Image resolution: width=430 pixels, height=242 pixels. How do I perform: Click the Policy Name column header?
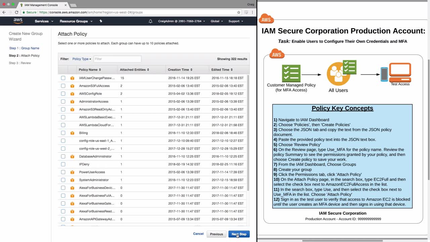click(x=88, y=70)
